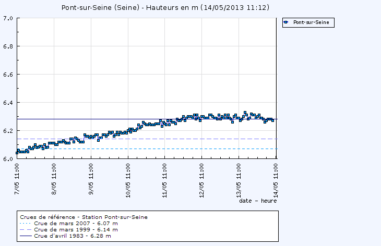The image size is (381, 246).
Task: Click the dotted line swatch for Crue de mars 2007
Action: pos(26,223)
